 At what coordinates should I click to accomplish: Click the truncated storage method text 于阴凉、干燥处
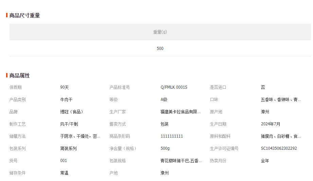click(80, 136)
